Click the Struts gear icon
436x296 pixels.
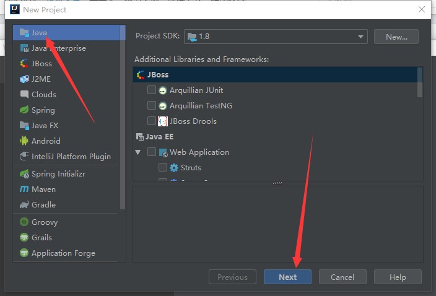tap(174, 168)
